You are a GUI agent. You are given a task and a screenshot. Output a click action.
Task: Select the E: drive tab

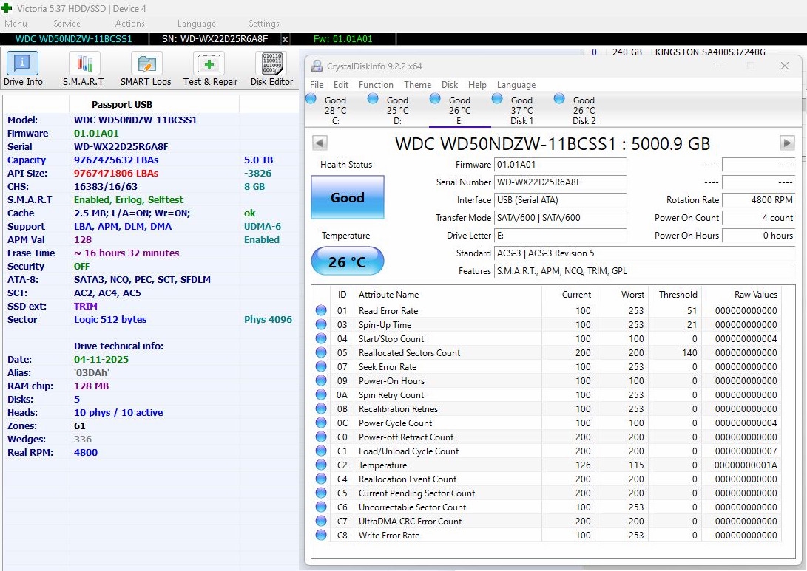click(459, 109)
